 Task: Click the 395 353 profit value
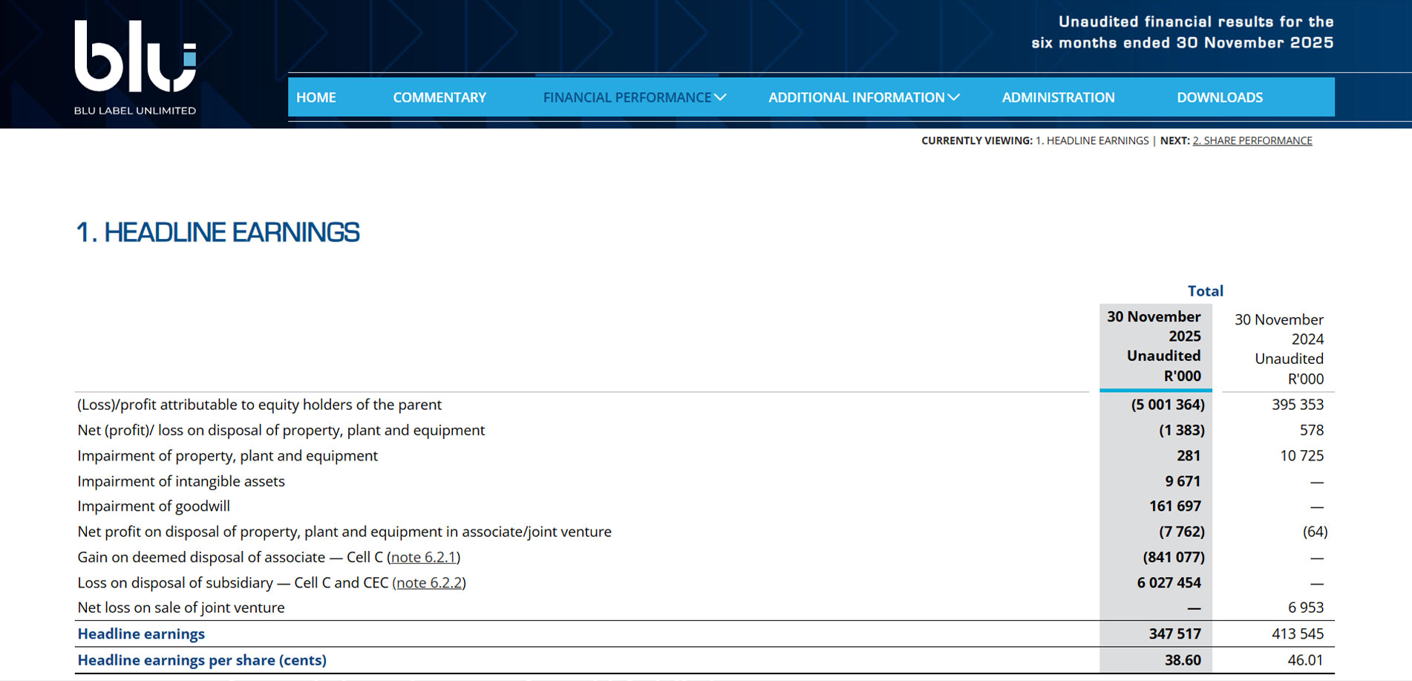tap(1298, 405)
